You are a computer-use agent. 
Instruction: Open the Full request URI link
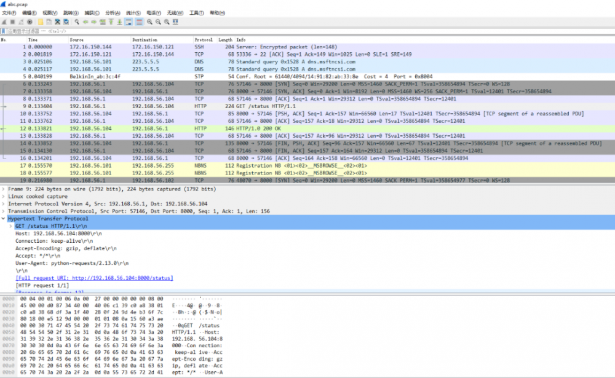click(x=94, y=278)
